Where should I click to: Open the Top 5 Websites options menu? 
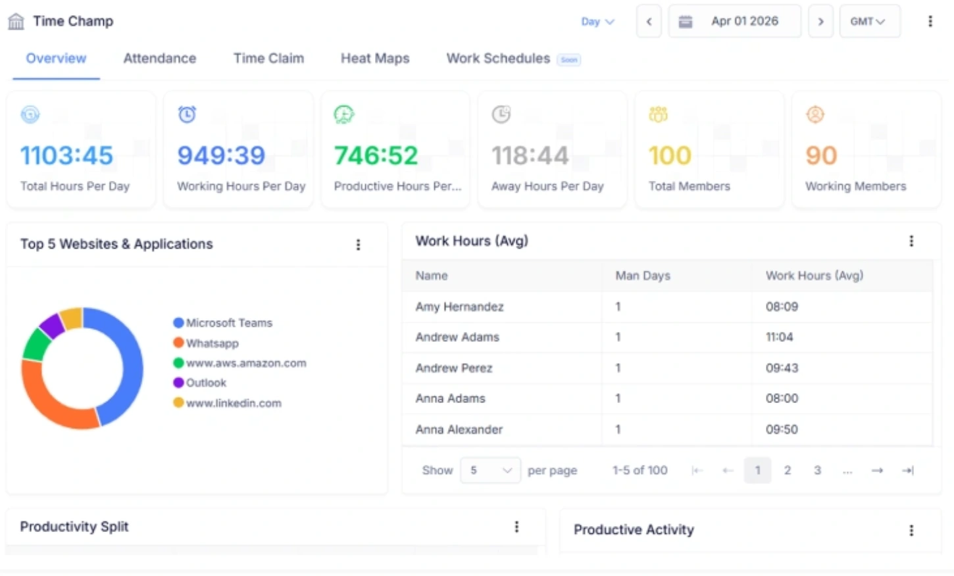[x=359, y=244]
